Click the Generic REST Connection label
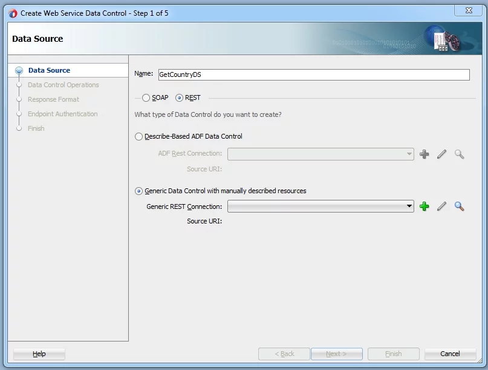Screen dimensions: 488x370 click(x=184, y=206)
